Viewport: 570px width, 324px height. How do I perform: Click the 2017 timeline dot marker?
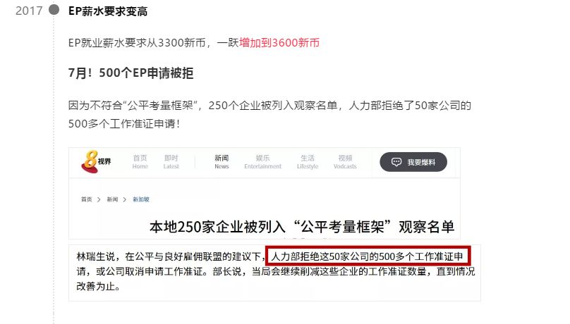(x=54, y=9)
